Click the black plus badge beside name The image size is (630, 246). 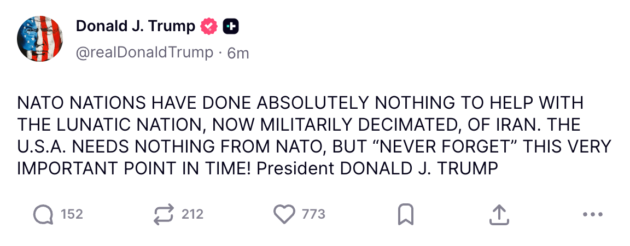(x=231, y=26)
